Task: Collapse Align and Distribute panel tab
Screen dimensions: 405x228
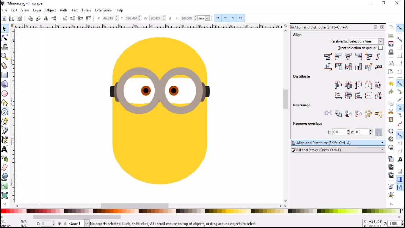Action: coord(338,143)
